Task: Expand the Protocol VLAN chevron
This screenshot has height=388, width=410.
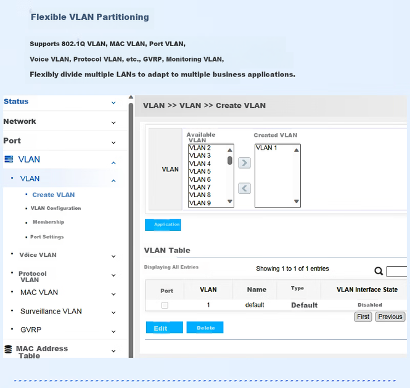Action: [x=113, y=275]
